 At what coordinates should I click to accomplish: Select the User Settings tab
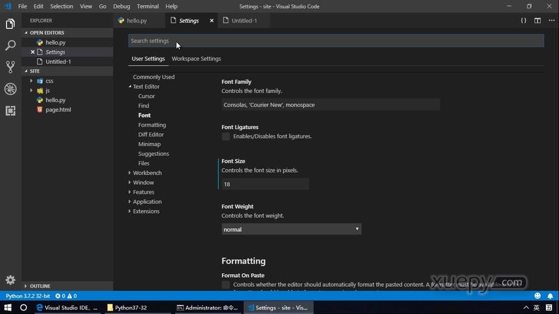point(148,59)
